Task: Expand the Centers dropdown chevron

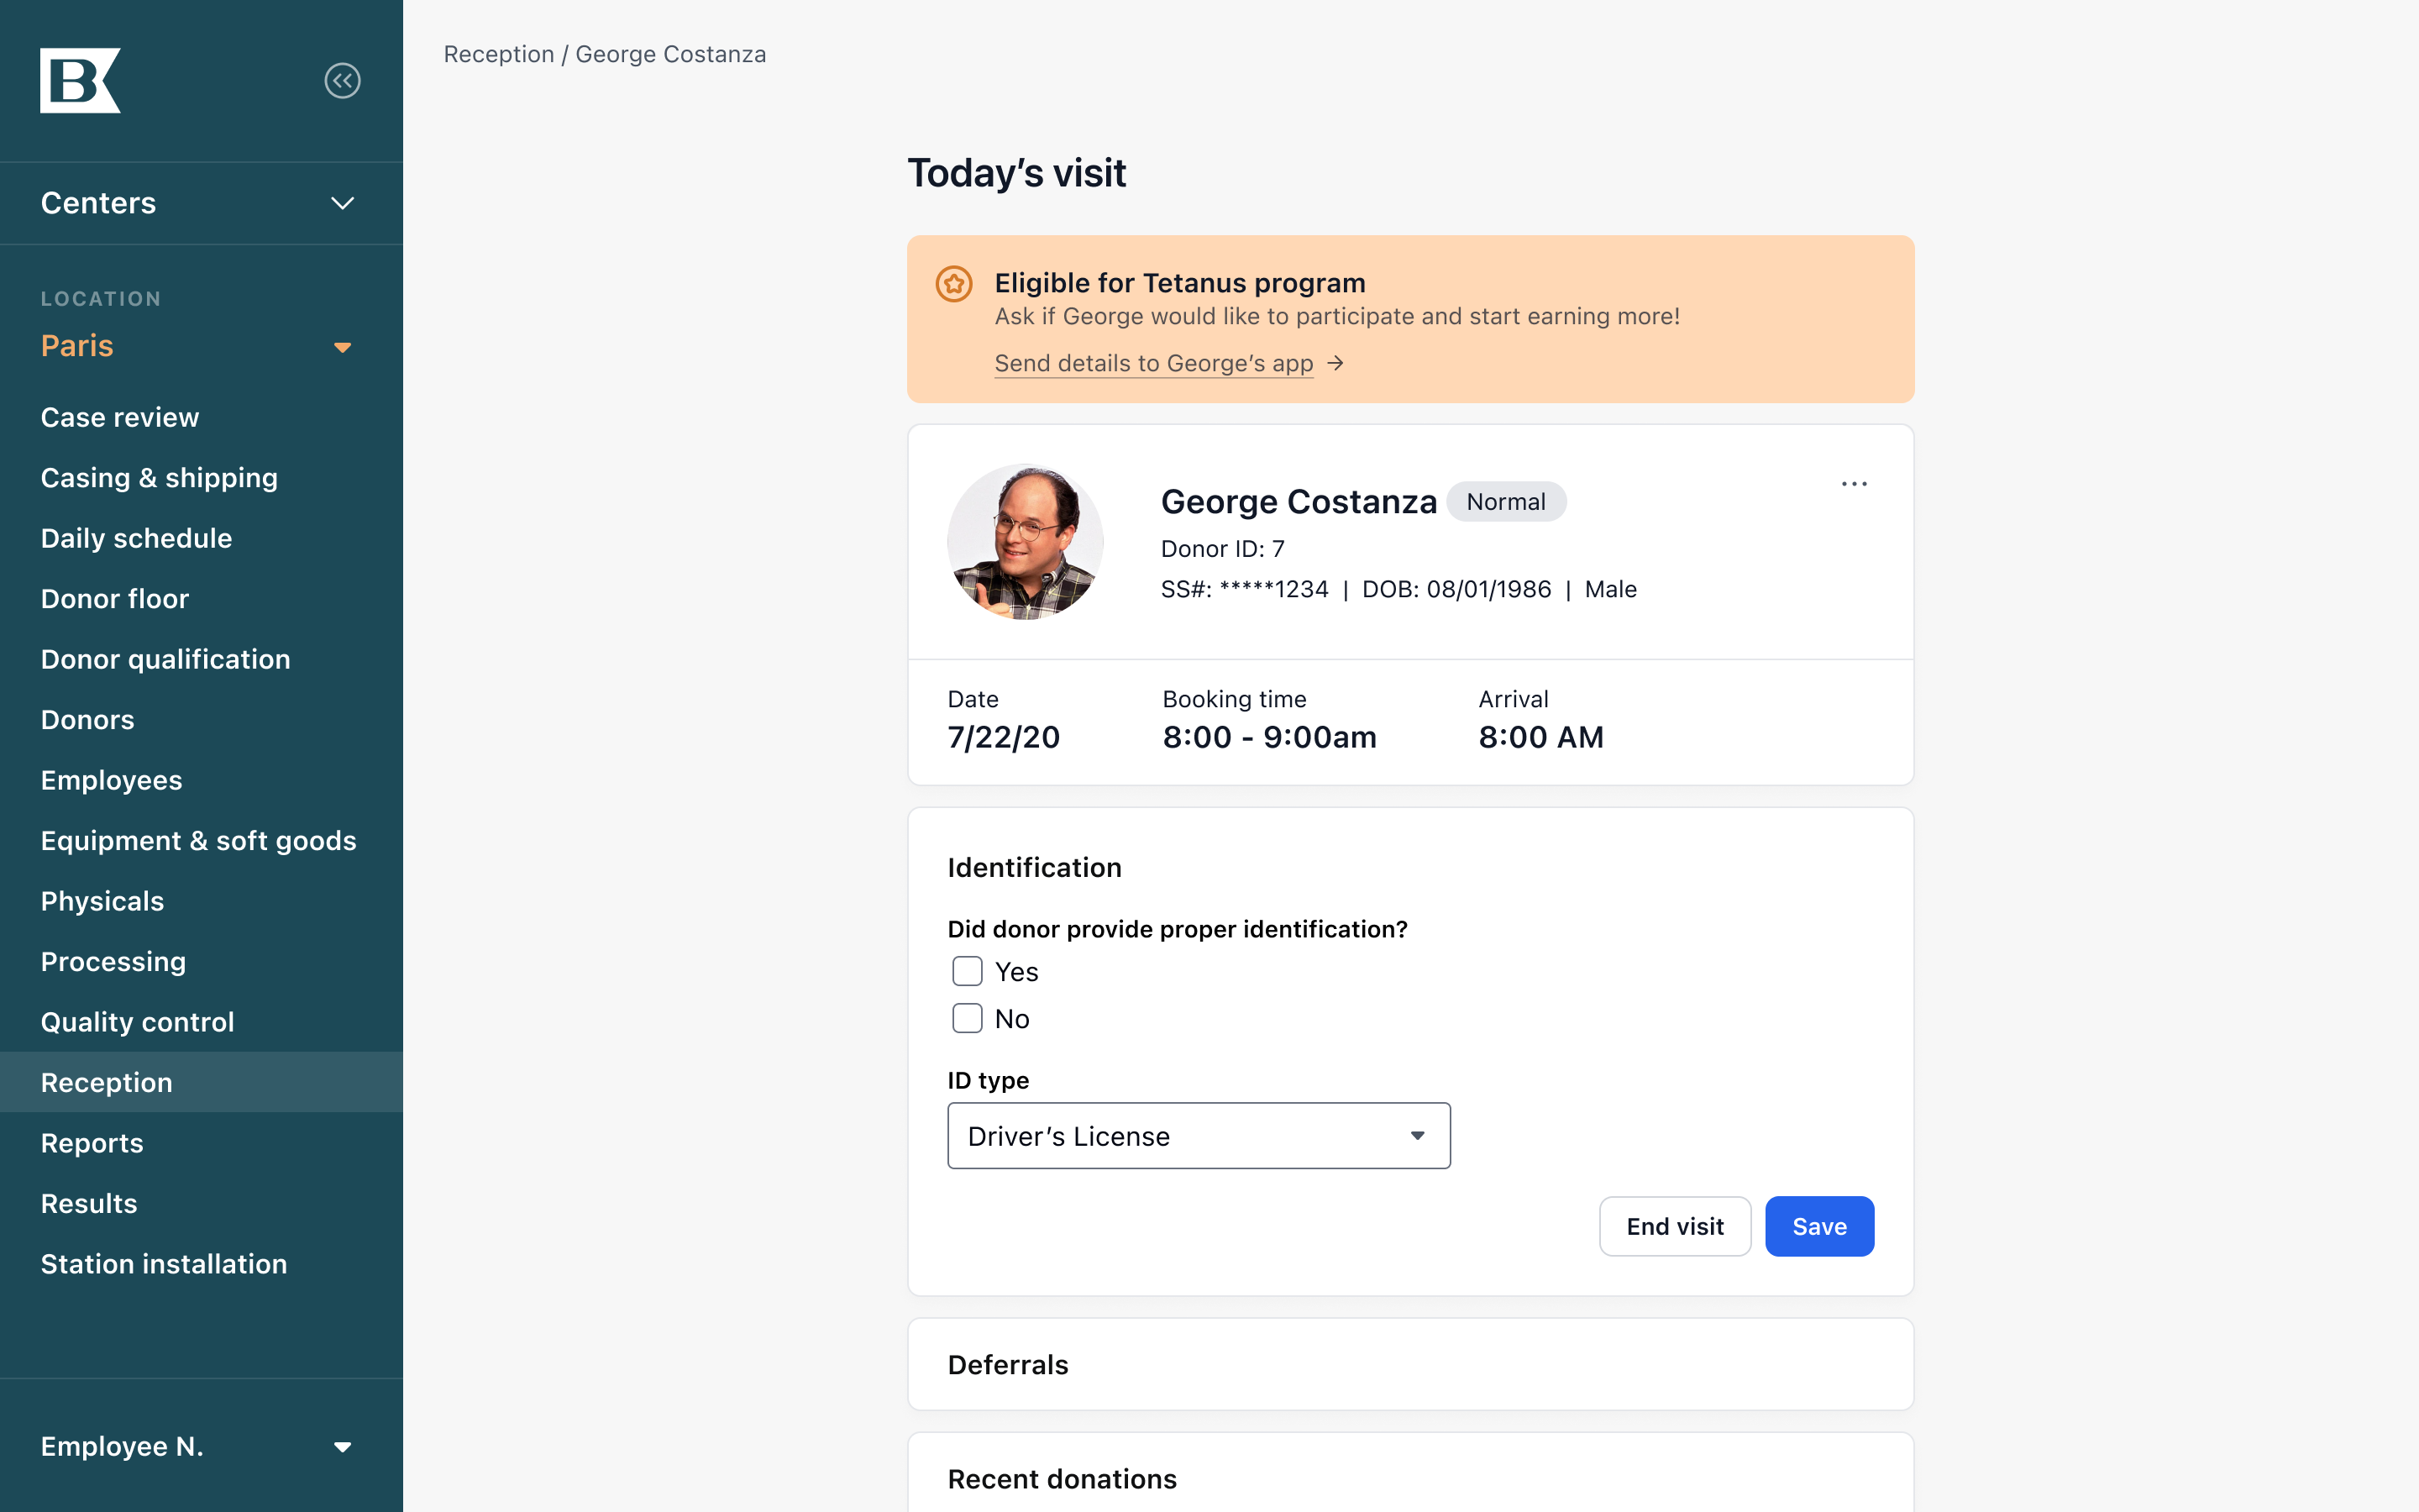Action: coord(342,204)
